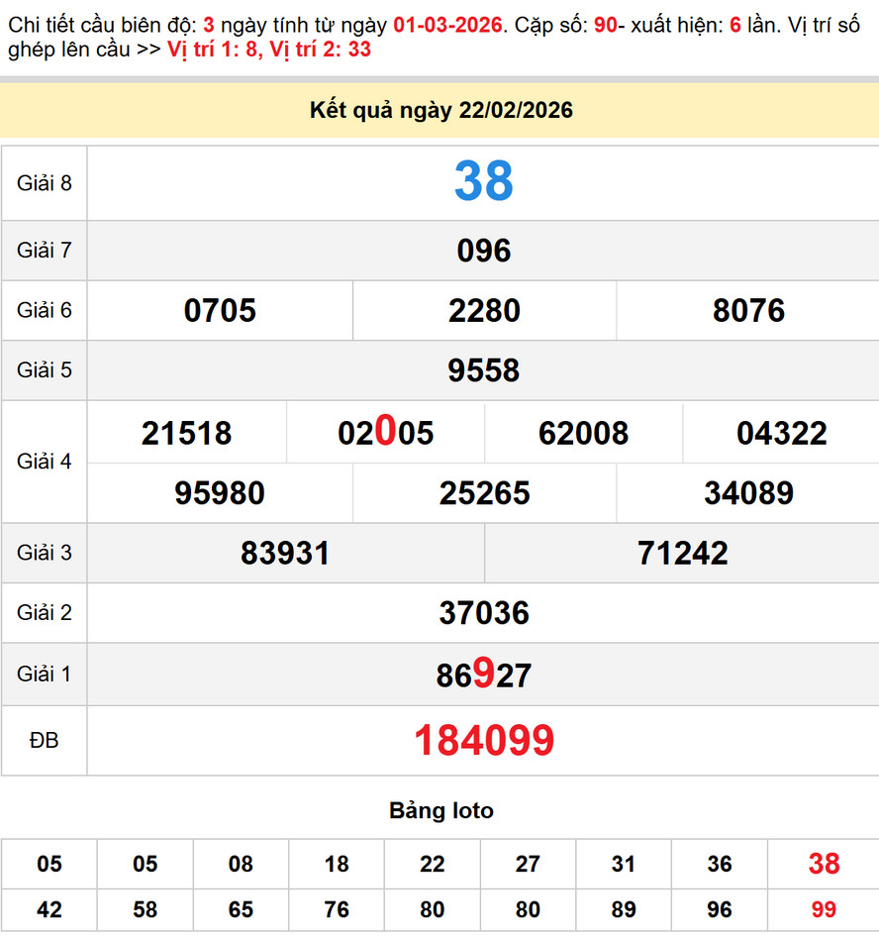Click the Giải 2 result 37036
The height and width of the screenshot is (939, 879).
tap(483, 613)
